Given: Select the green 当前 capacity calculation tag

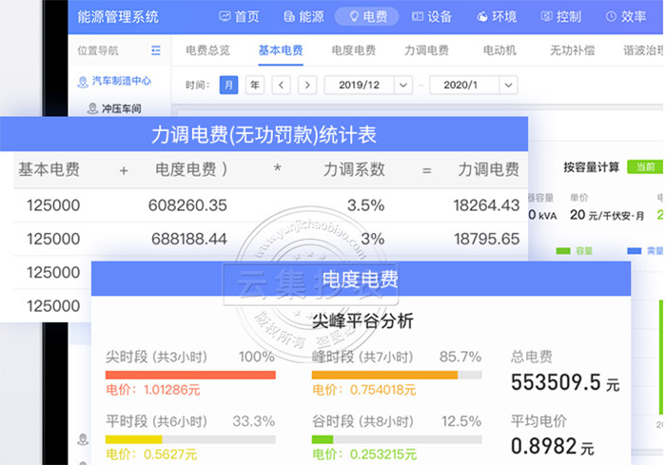Looking at the screenshot, I should [x=643, y=166].
